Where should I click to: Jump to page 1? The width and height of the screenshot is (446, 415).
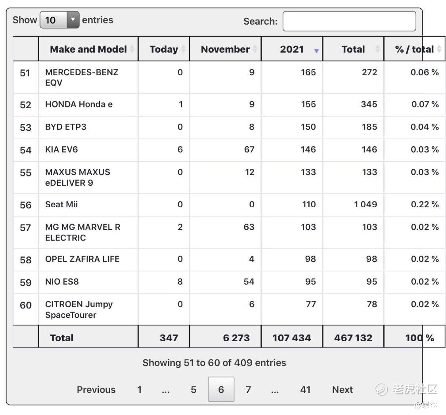(x=140, y=389)
